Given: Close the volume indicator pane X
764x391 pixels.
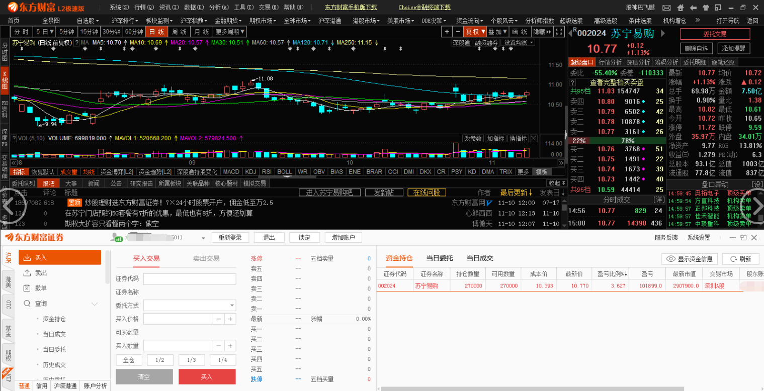Looking at the screenshot, I should (x=534, y=138).
